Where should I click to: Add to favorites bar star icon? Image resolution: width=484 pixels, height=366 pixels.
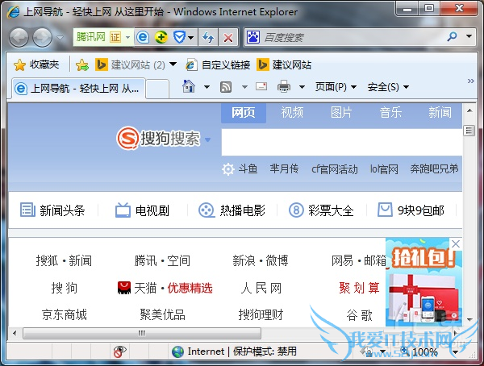tap(82, 64)
